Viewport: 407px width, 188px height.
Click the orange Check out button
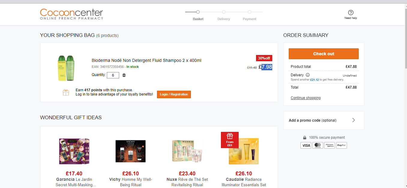point(324,54)
